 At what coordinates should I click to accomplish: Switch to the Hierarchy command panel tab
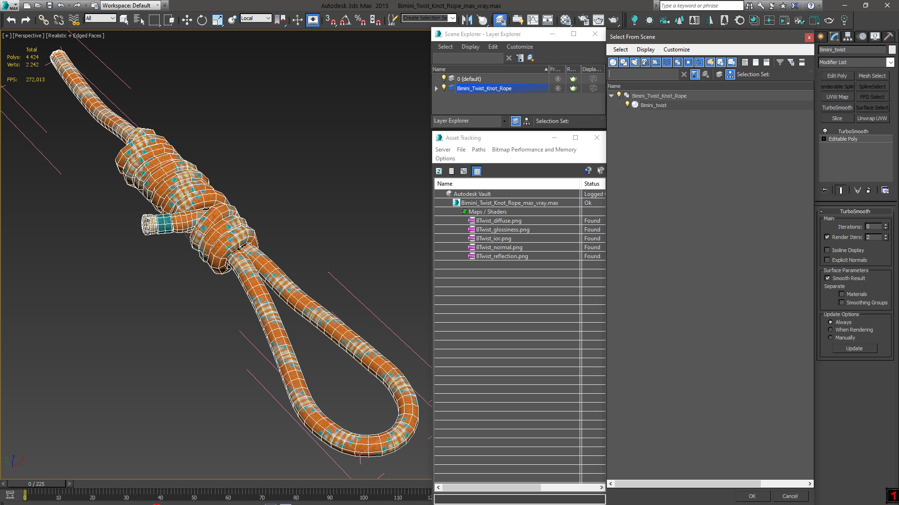(x=848, y=36)
